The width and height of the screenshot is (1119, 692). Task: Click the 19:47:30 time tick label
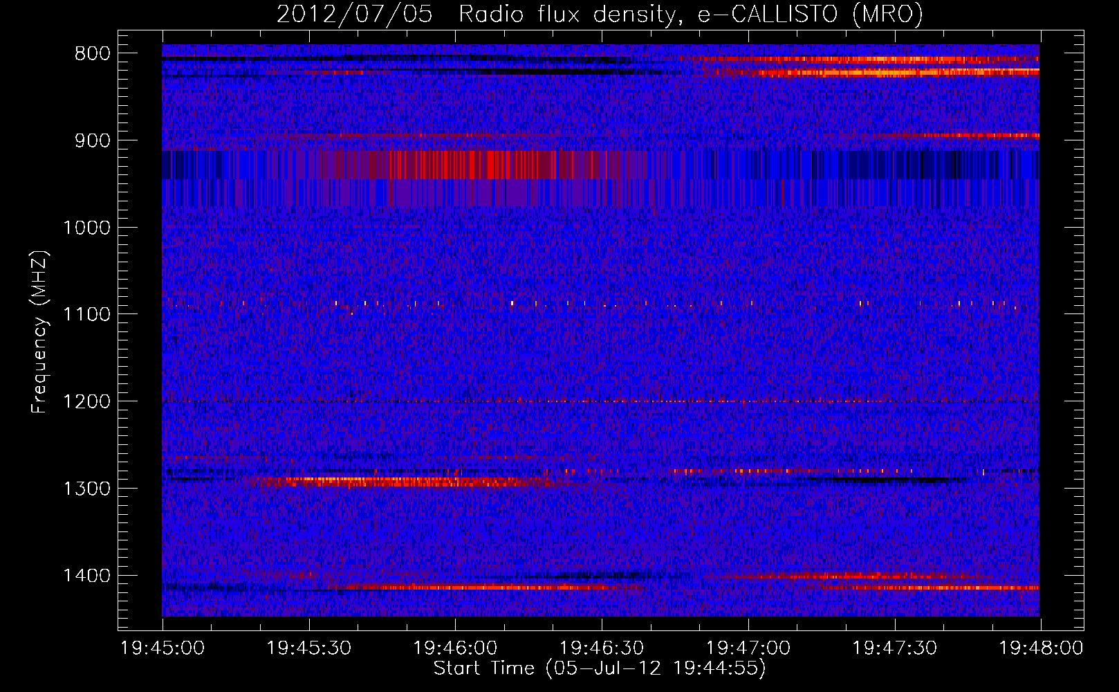tap(895, 648)
